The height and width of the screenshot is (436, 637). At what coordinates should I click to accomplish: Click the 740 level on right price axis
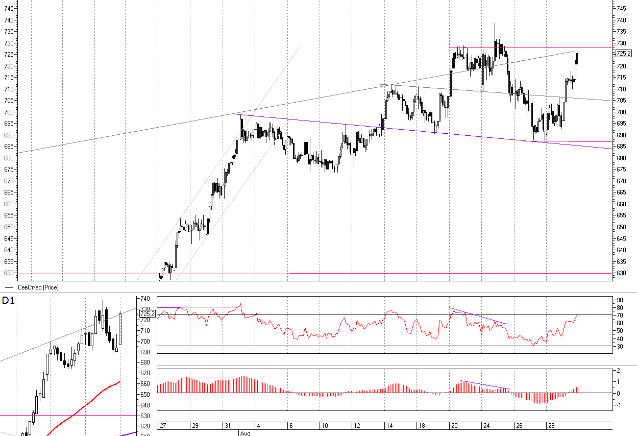(x=621, y=20)
